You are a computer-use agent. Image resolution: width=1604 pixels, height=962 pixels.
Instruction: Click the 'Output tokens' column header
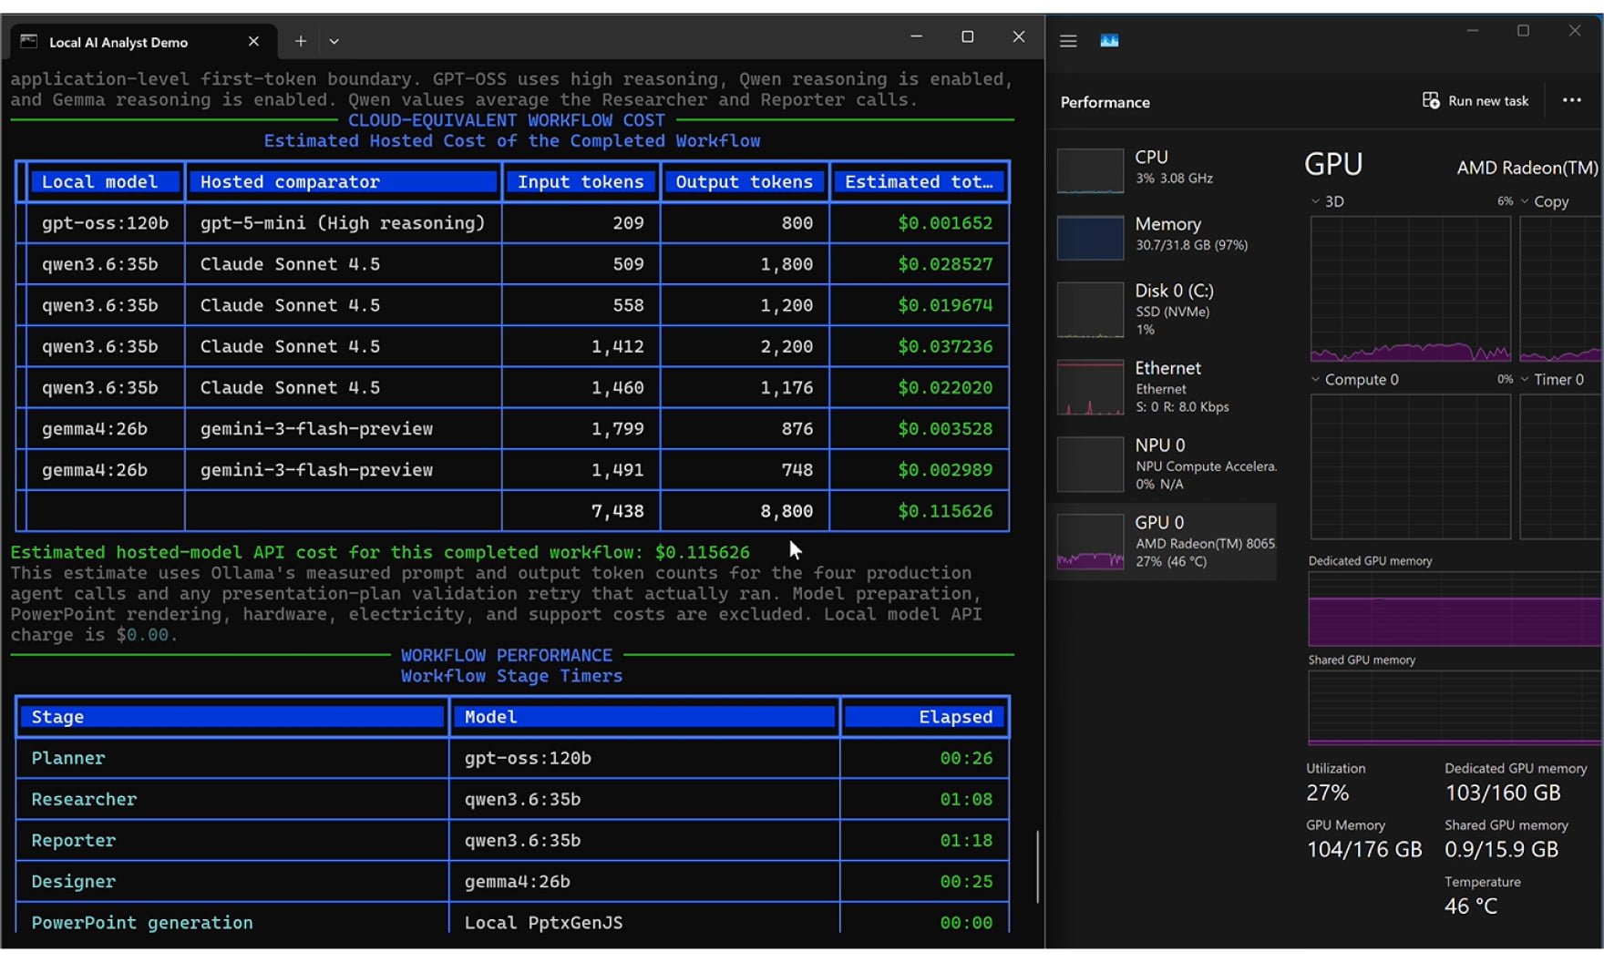tap(744, 182)
